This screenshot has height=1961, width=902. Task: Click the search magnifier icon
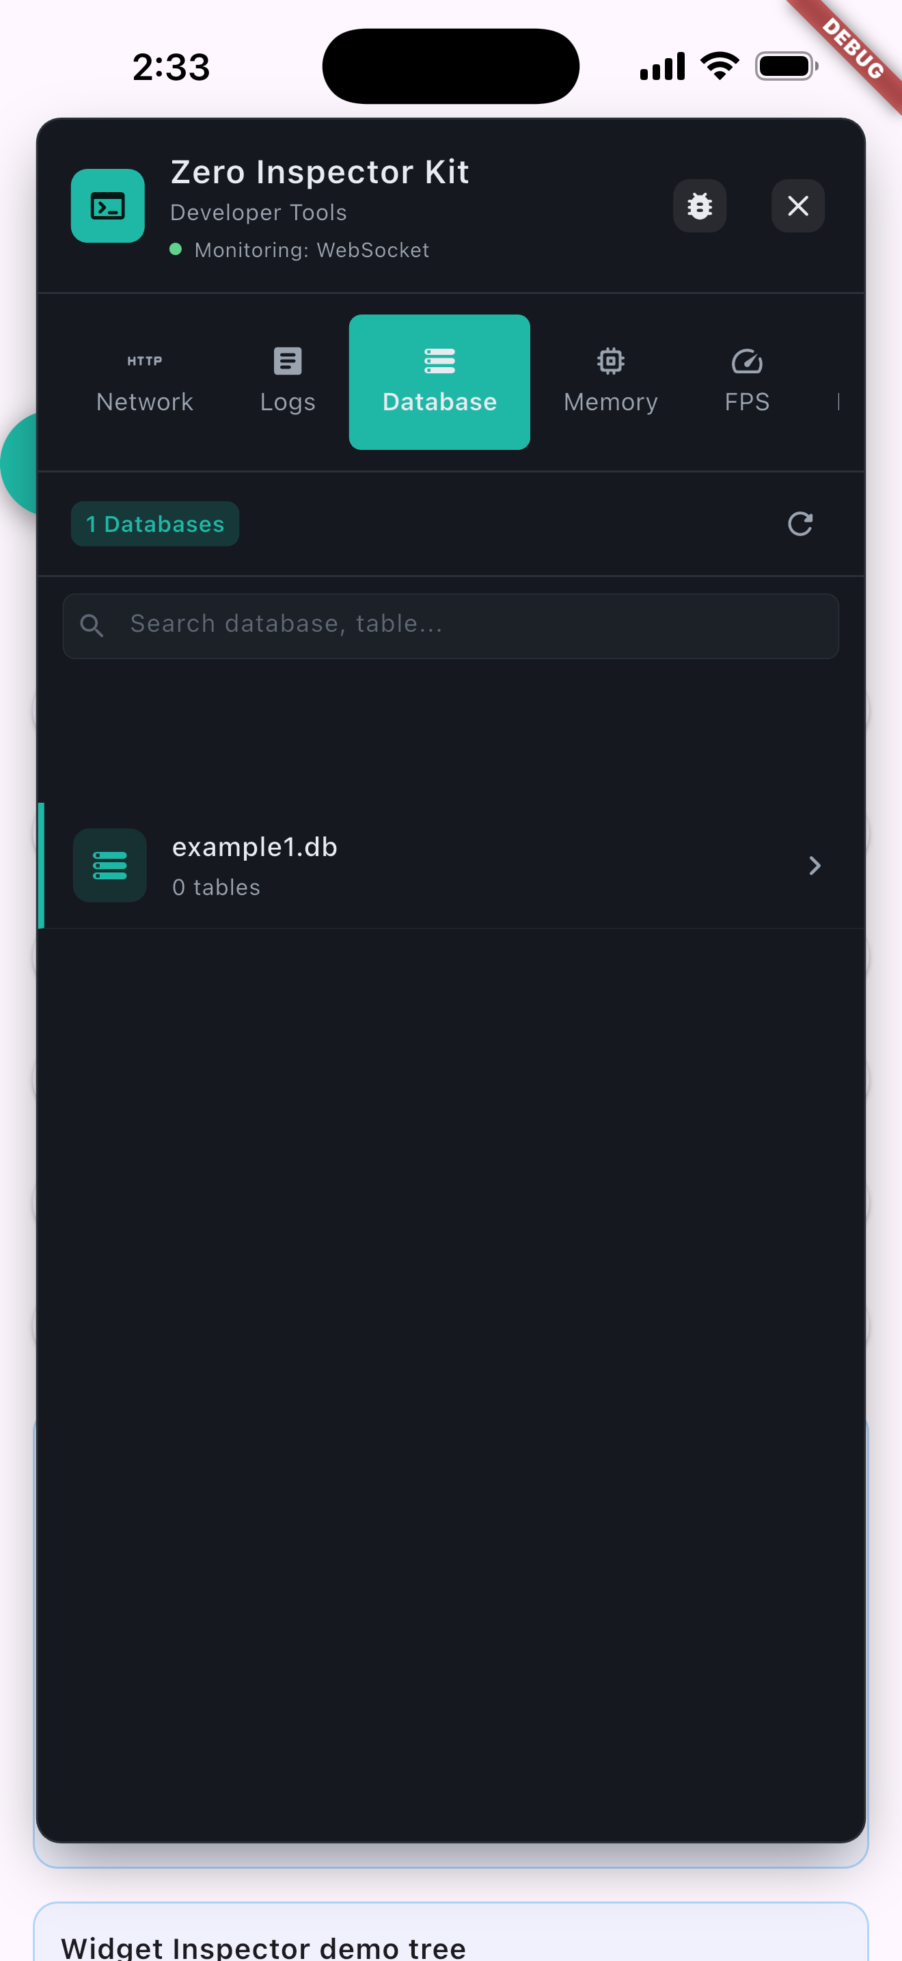pyautogui.click(x=92, y=626)
